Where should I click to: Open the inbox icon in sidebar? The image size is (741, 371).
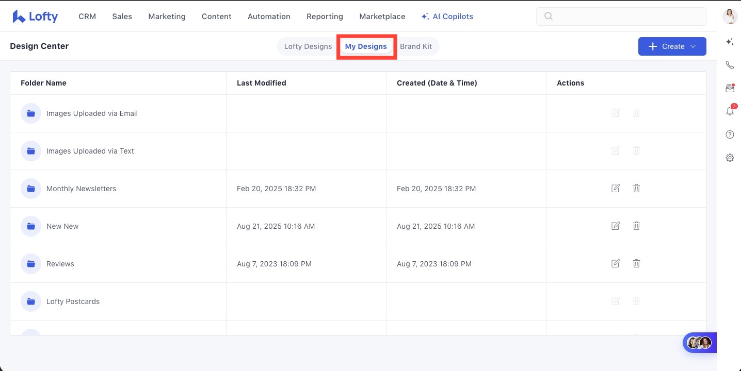pos(730,88)
